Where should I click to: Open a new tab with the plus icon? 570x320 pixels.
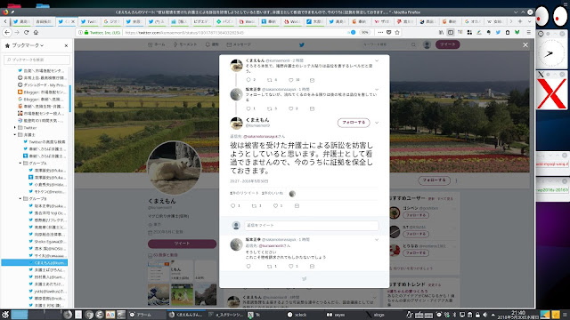tap(520, 21)
